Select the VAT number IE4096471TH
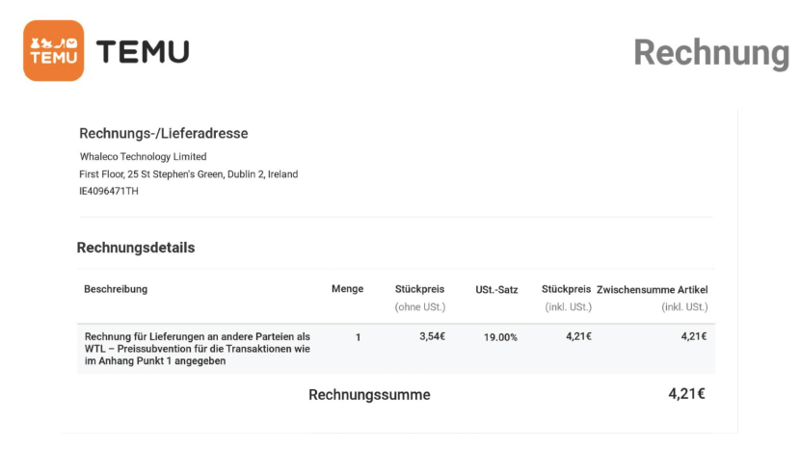Screen dimensions: 800x449 (109, 191)
